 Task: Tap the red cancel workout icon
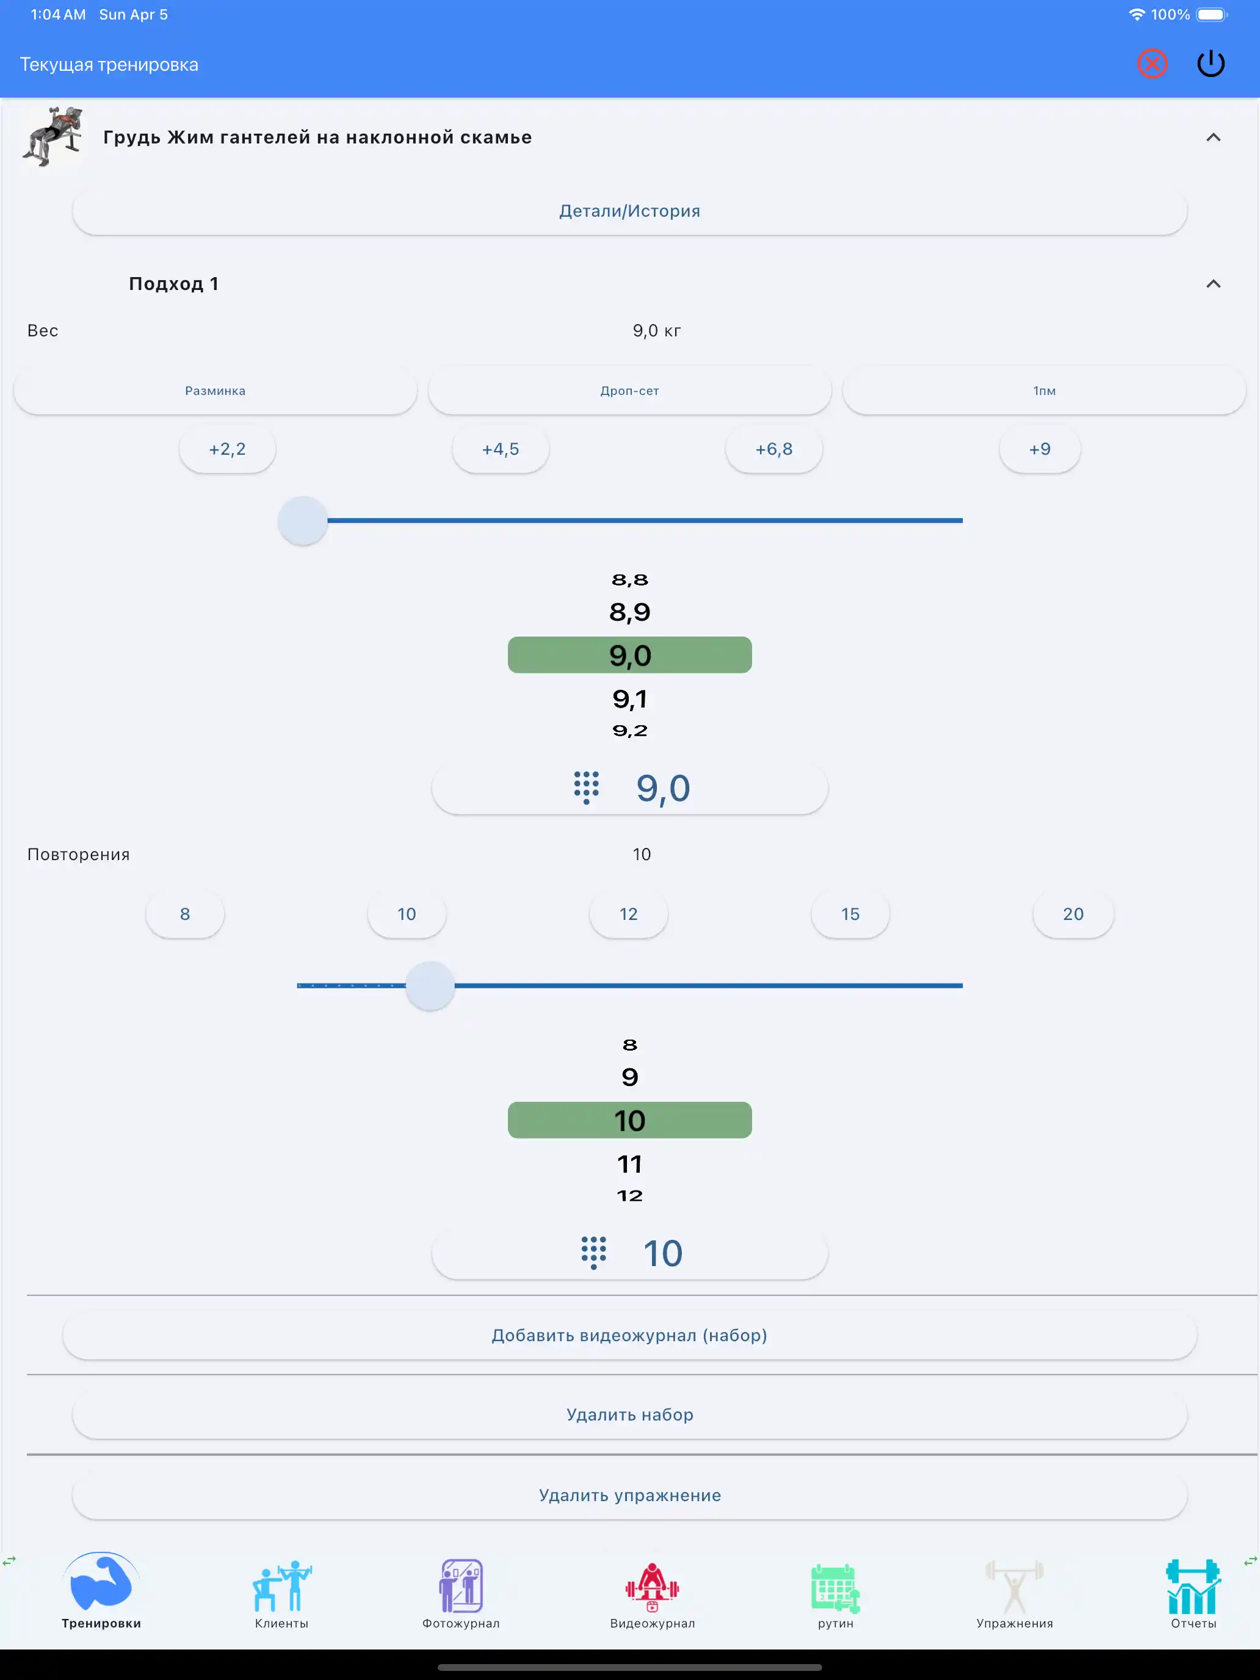pyautogui.click(x=1151, y=64)
